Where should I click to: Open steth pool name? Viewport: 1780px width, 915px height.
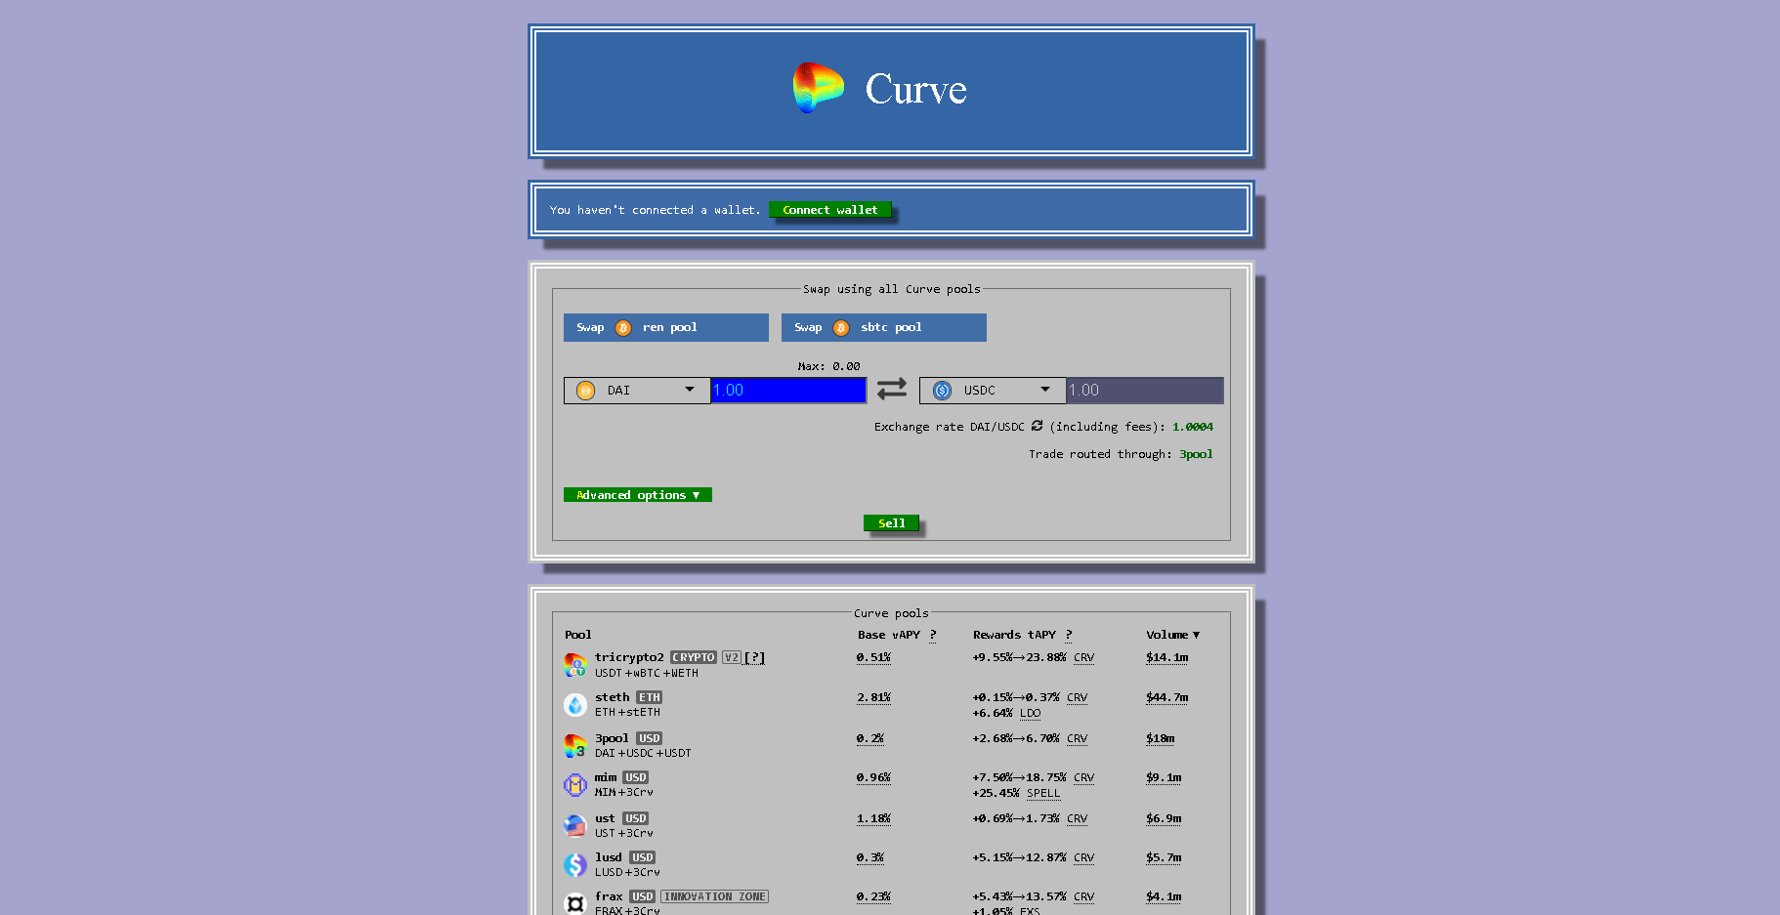pos(613,697)
